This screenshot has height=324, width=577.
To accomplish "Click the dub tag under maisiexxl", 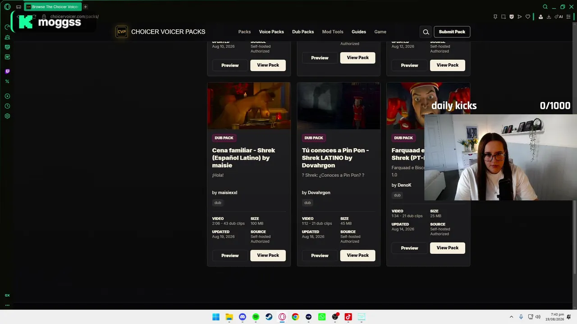I will click(218, 203).
